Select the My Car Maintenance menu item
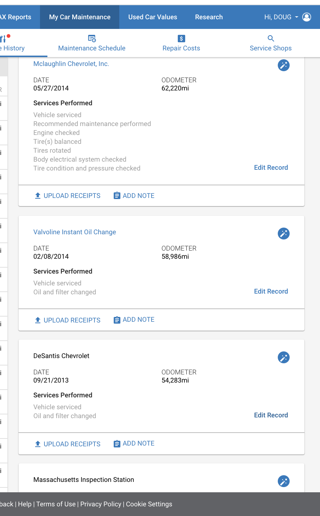The width and height of the screenshot is (320, 516). point(80,17)
